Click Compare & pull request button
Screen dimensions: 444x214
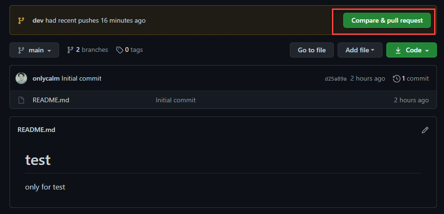pyautogui.click(x=387, y=20)
